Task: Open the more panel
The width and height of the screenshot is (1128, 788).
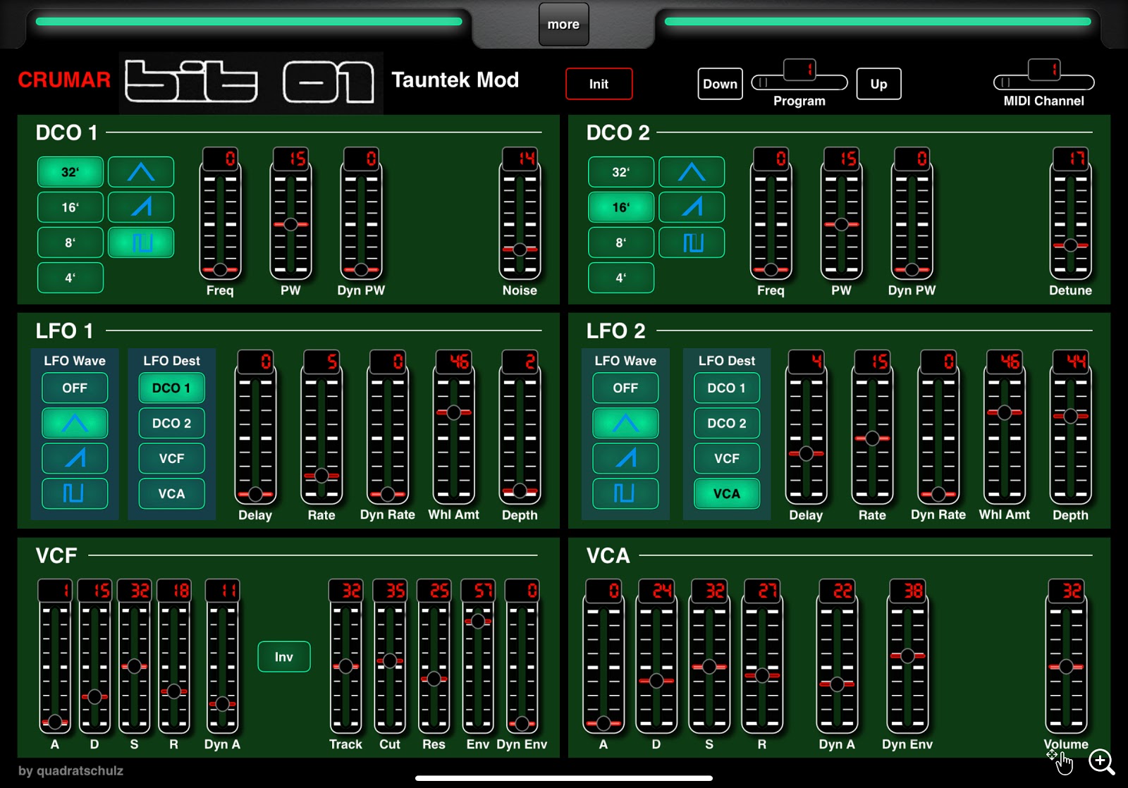Action: click(x=563, y=24)
